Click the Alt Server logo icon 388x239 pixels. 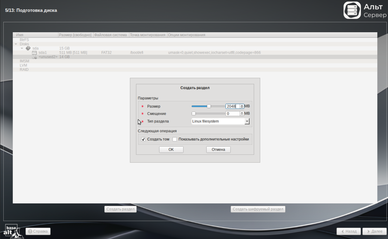pos(352,10)
